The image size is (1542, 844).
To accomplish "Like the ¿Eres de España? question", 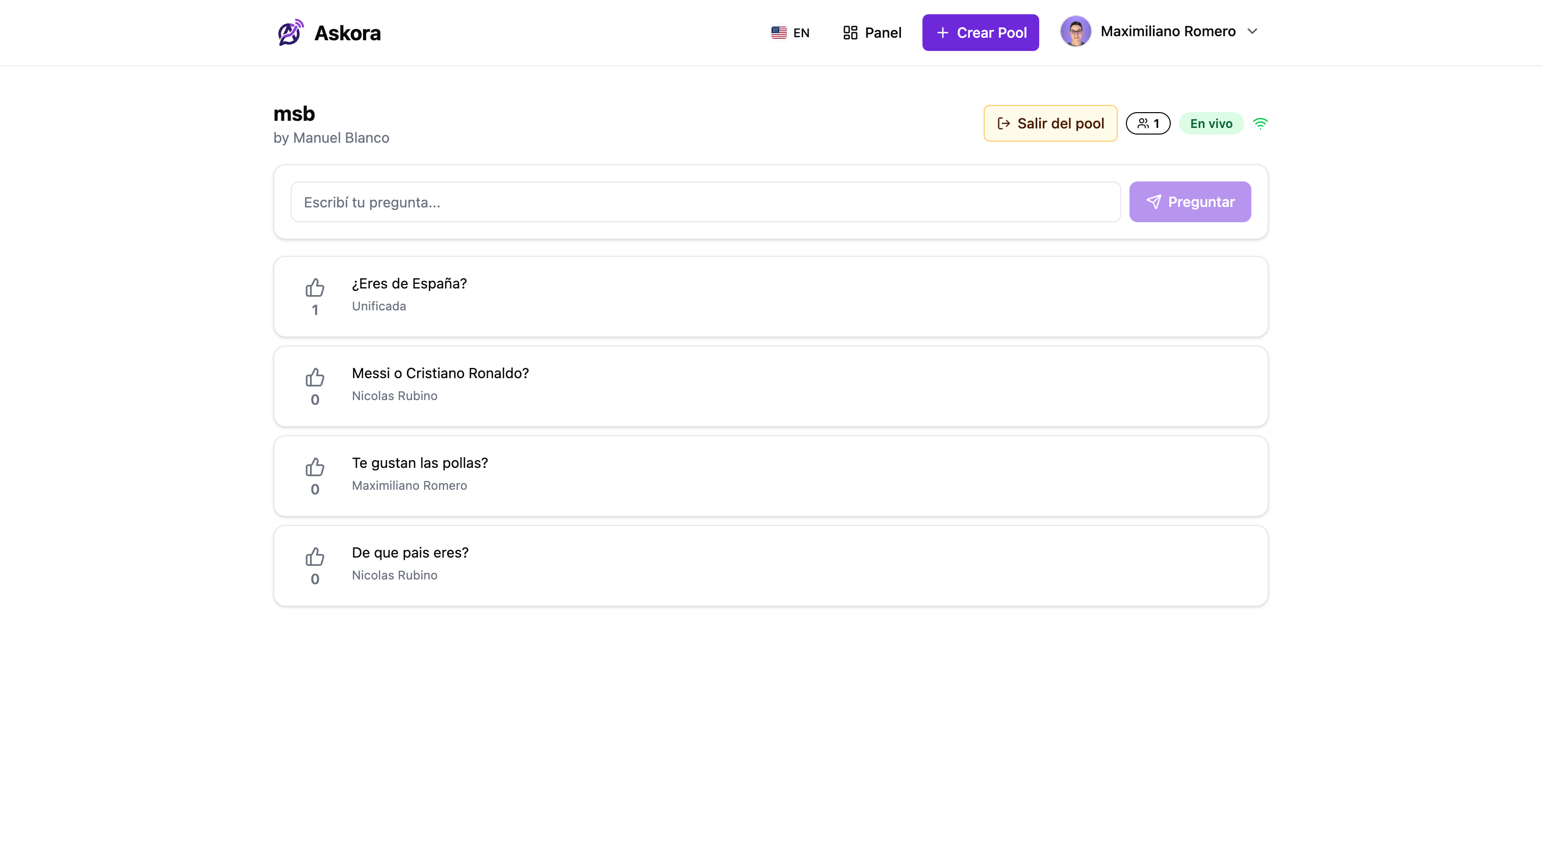I will pos(315,288).
